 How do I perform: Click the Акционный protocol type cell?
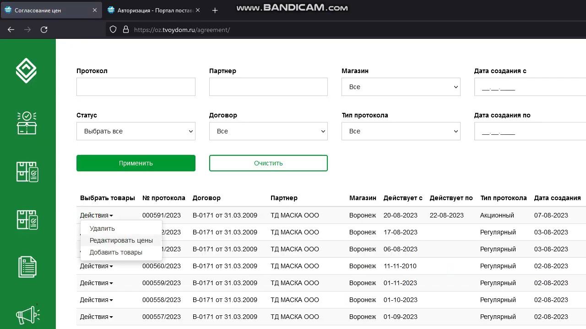(x=497, y=215)
